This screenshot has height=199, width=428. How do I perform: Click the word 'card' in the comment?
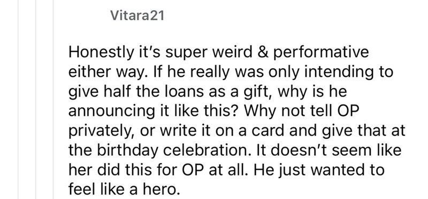pyautogui.click(x=267, y=131)
